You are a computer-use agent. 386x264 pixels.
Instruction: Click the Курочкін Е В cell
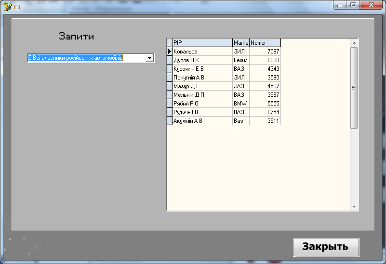(202, 69)
